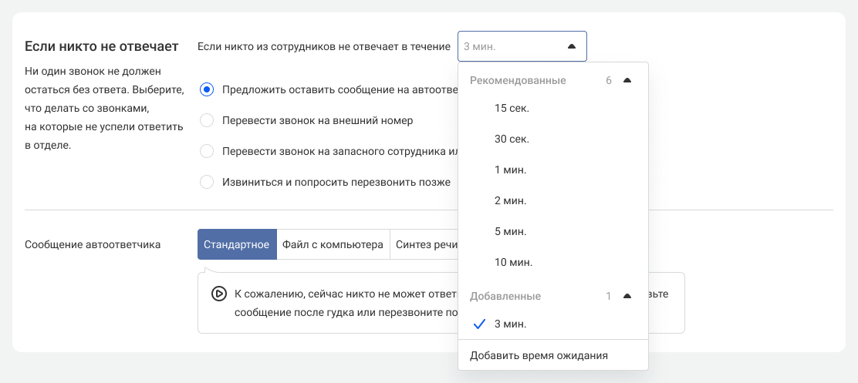Select radio Предложить оставить сообщение на автоответчик
This screenshot has height=383, width=858.
(206, 89)
